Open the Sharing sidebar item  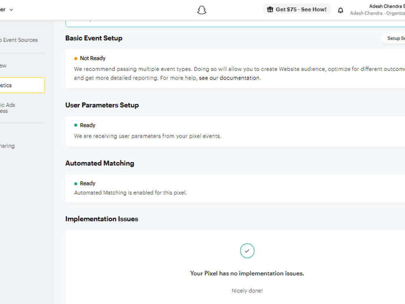(x=7, y=146)
